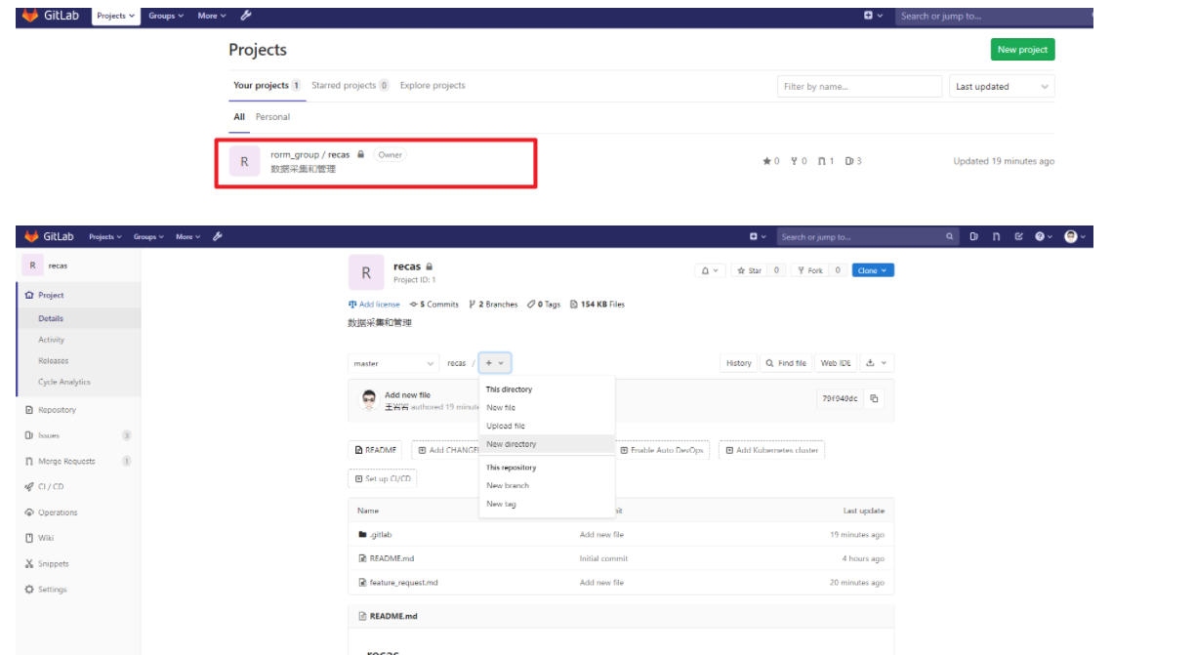Image resolution: width=1195 pixels, height=655 pixels.
Task: Expand the blue Clone dropdown
Action: (x=873, y=270)
